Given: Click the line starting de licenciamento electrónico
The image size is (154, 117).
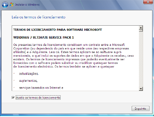Looking at the screenshot, I should [x=64, y=67].
